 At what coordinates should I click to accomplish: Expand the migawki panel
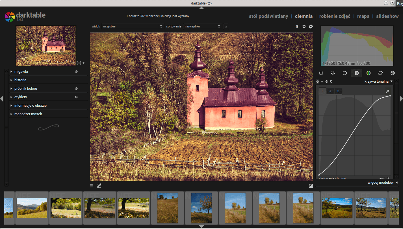click(x=21, y=72)
